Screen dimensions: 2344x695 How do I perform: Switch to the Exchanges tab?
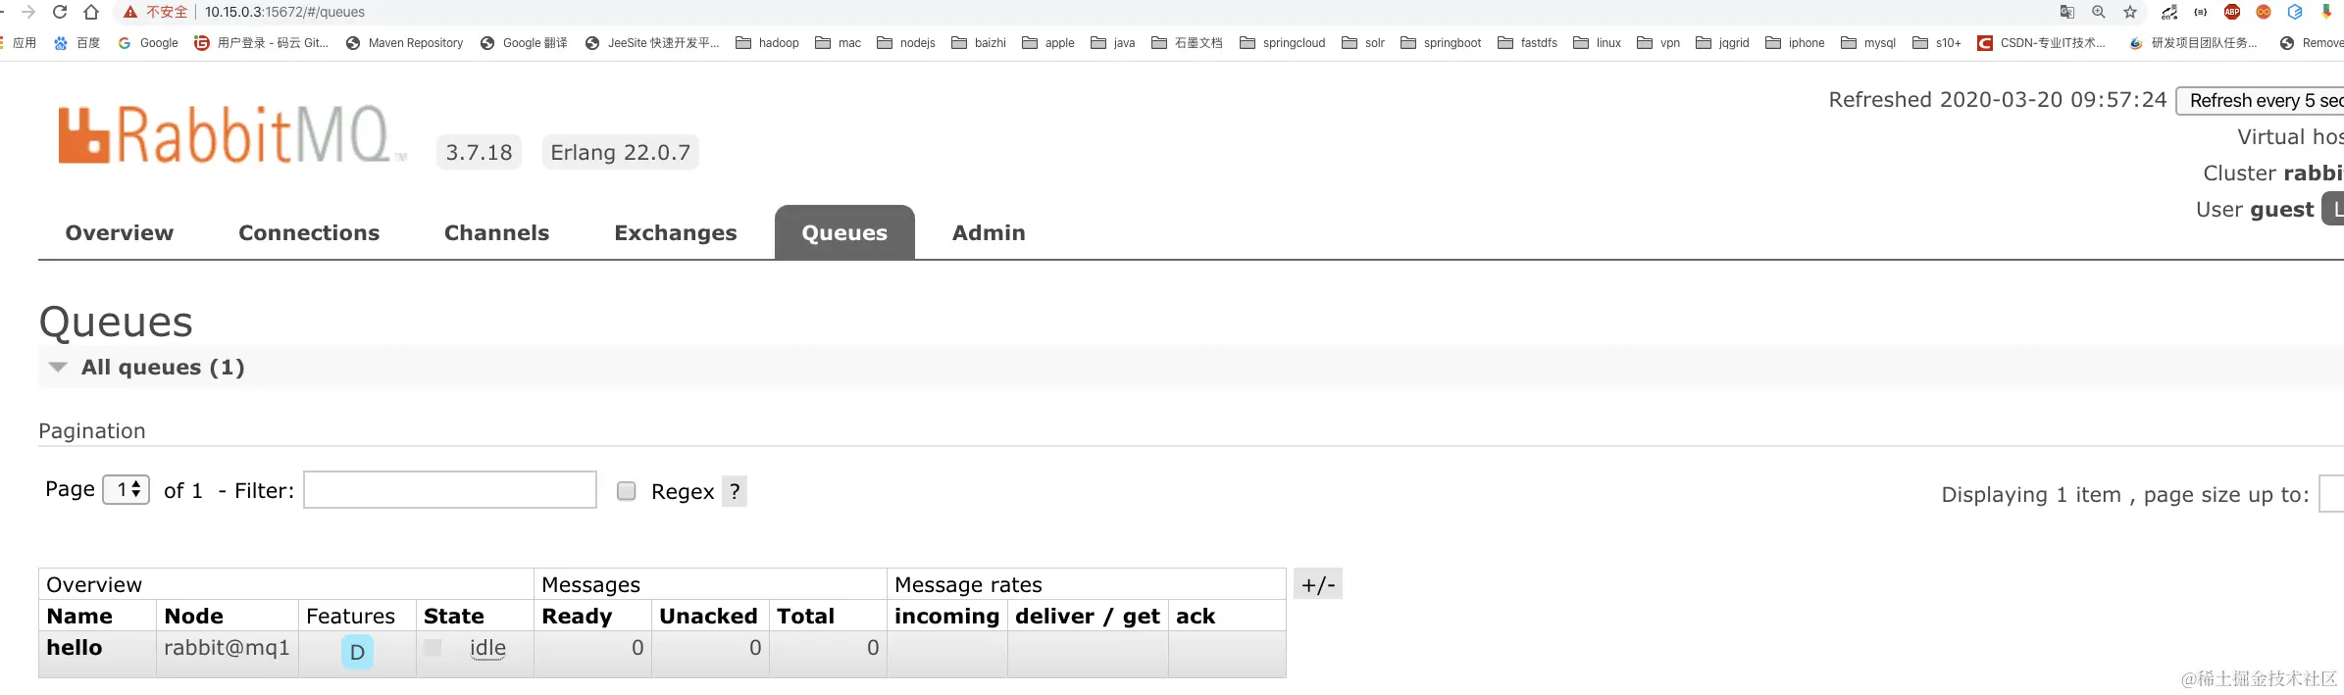coord(676,233)
